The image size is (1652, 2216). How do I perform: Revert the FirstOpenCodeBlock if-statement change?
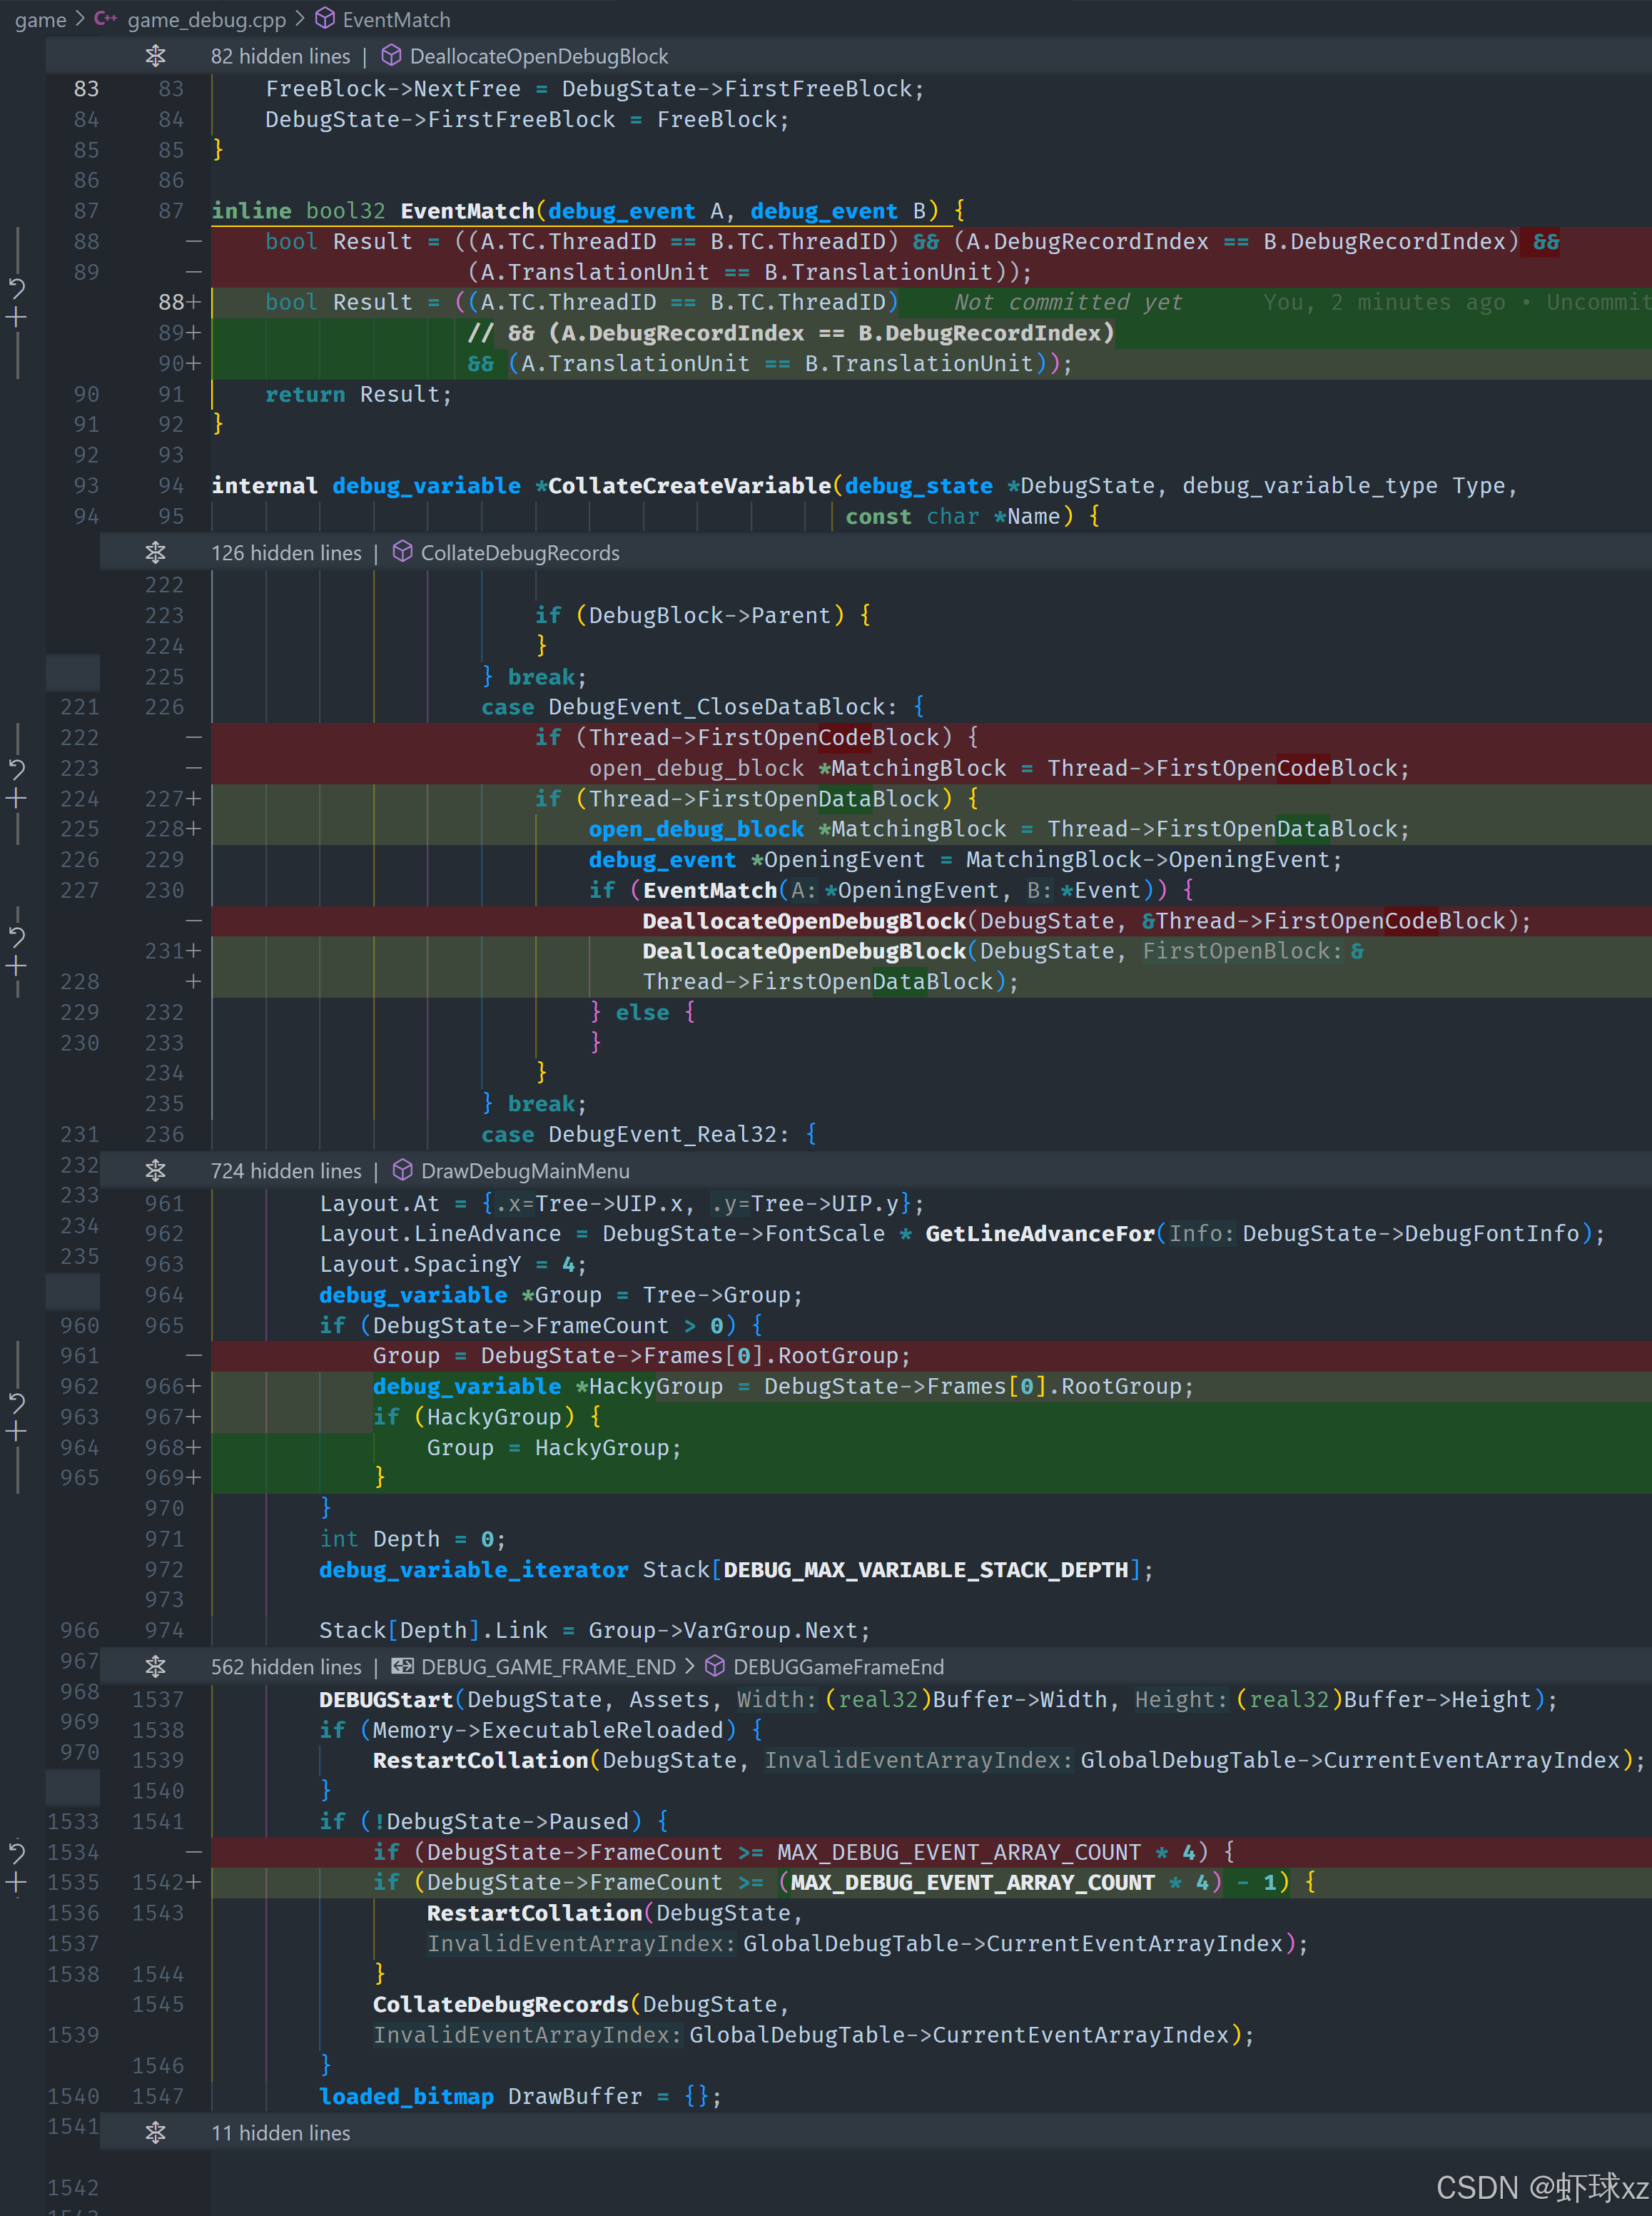[17, 769]
